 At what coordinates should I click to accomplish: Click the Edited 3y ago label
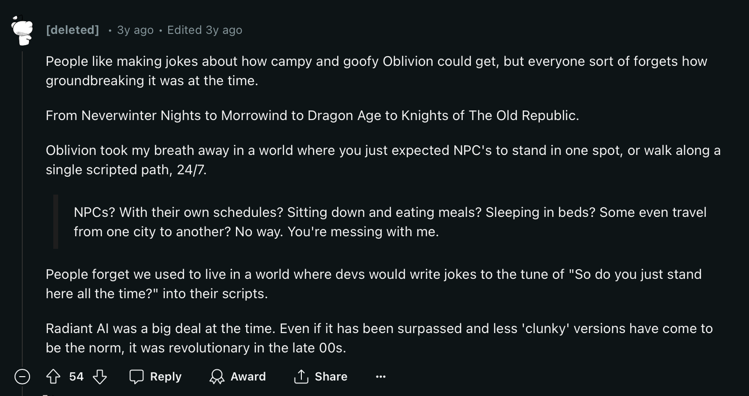pyautogui.click(x=204, y=30)
